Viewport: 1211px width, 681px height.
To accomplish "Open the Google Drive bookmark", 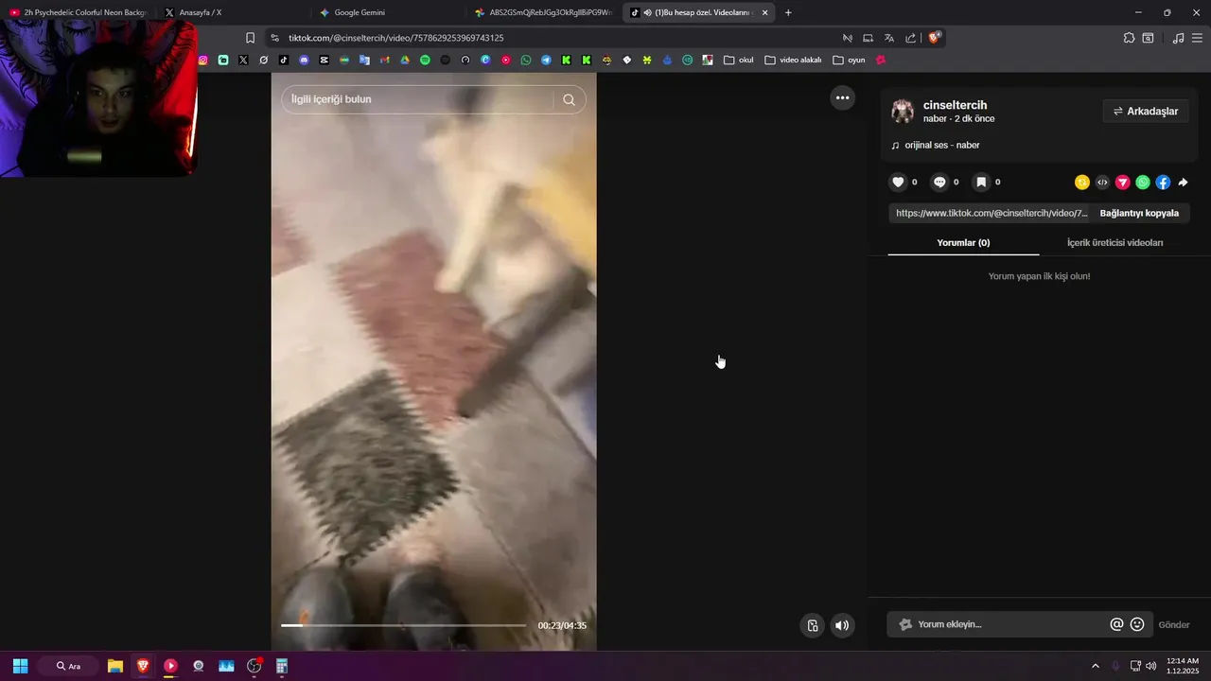I will pyautogui.click(x=405, y=60).
